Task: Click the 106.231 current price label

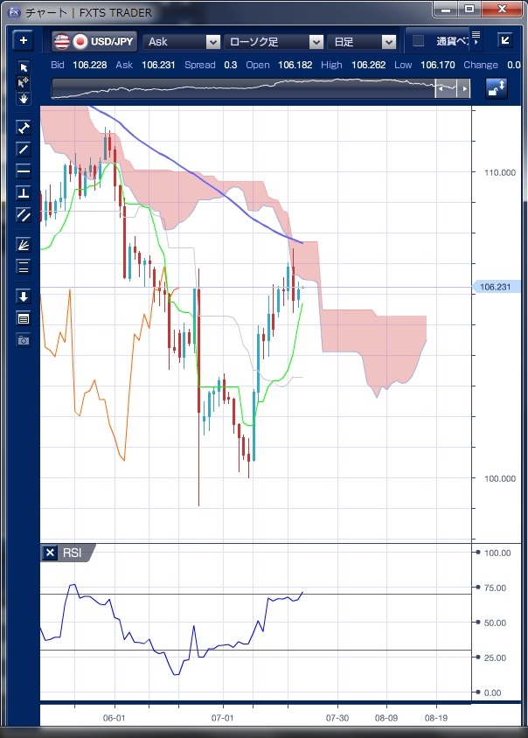Action: 496,287
